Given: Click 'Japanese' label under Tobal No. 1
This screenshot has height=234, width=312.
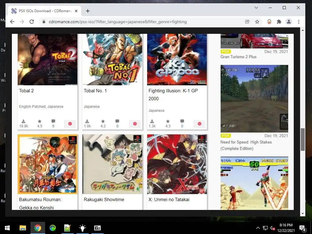Looking at the screenshot, I should click(x=92, y=106).
